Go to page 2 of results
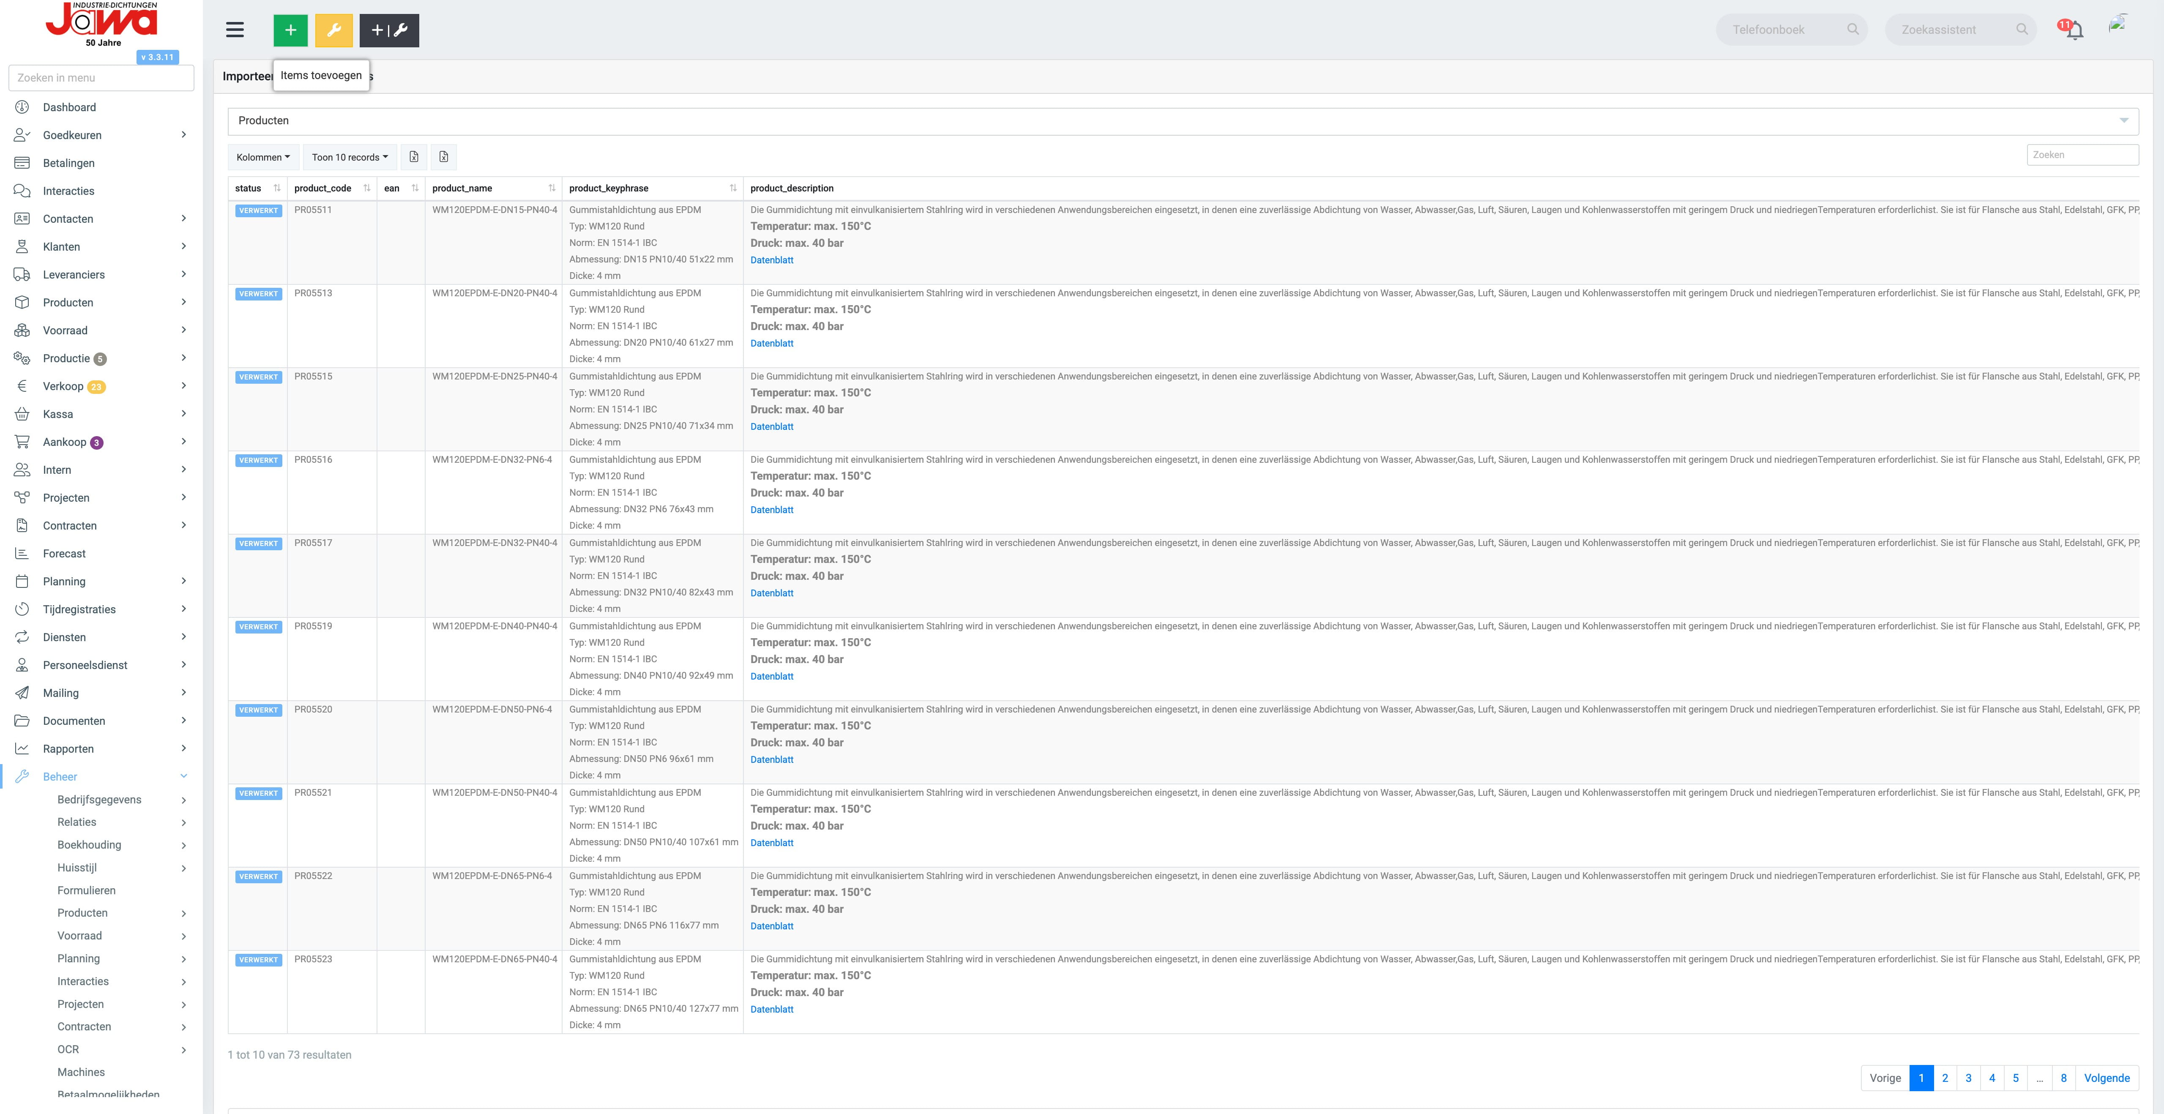The height and width of the screenshot is (1114, 2164). 1945,1078
